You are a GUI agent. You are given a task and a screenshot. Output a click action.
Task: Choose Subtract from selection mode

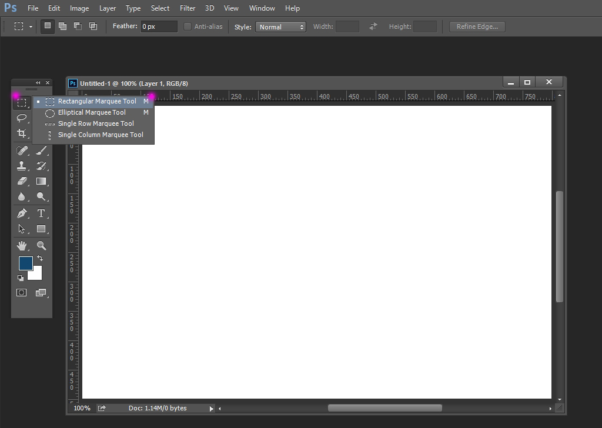point(78,26)
